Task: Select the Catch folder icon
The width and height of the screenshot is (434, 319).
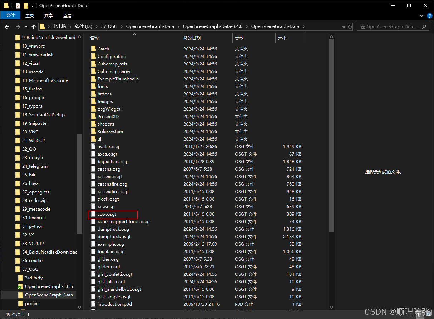Action: [x=94, y=49]
